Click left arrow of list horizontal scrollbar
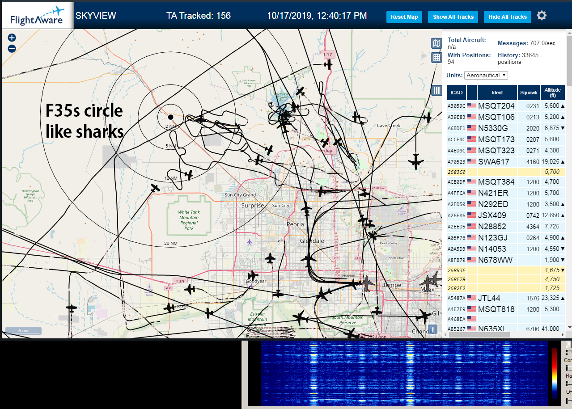Screen dimensions: 572x409 (x=445, y=335)
